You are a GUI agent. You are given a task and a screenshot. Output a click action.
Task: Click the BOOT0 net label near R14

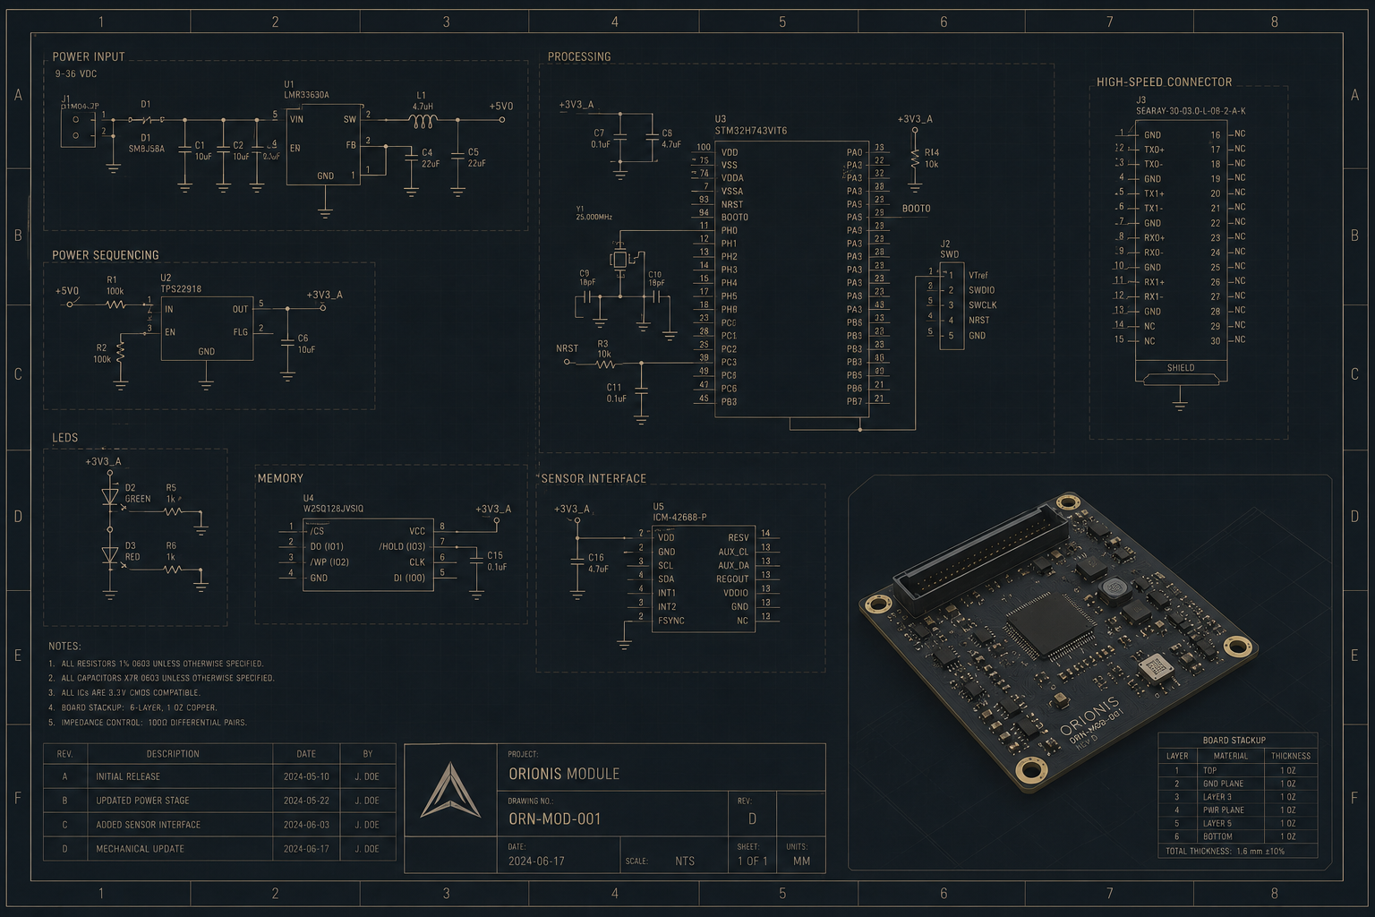point(917,209)
